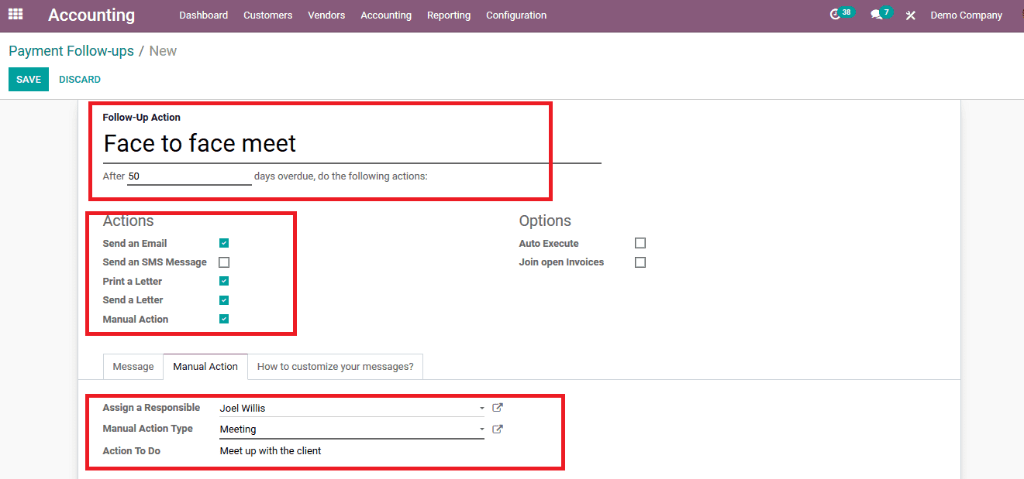Click the Action To Do label
This screenshot has height=479, width=1024.
(132, 451)
